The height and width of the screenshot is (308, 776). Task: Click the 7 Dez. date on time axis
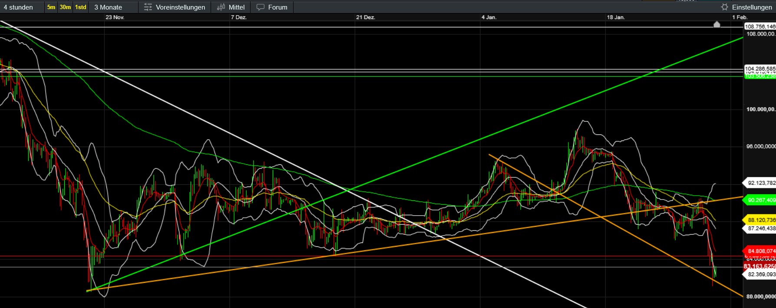tap(238, 17)
